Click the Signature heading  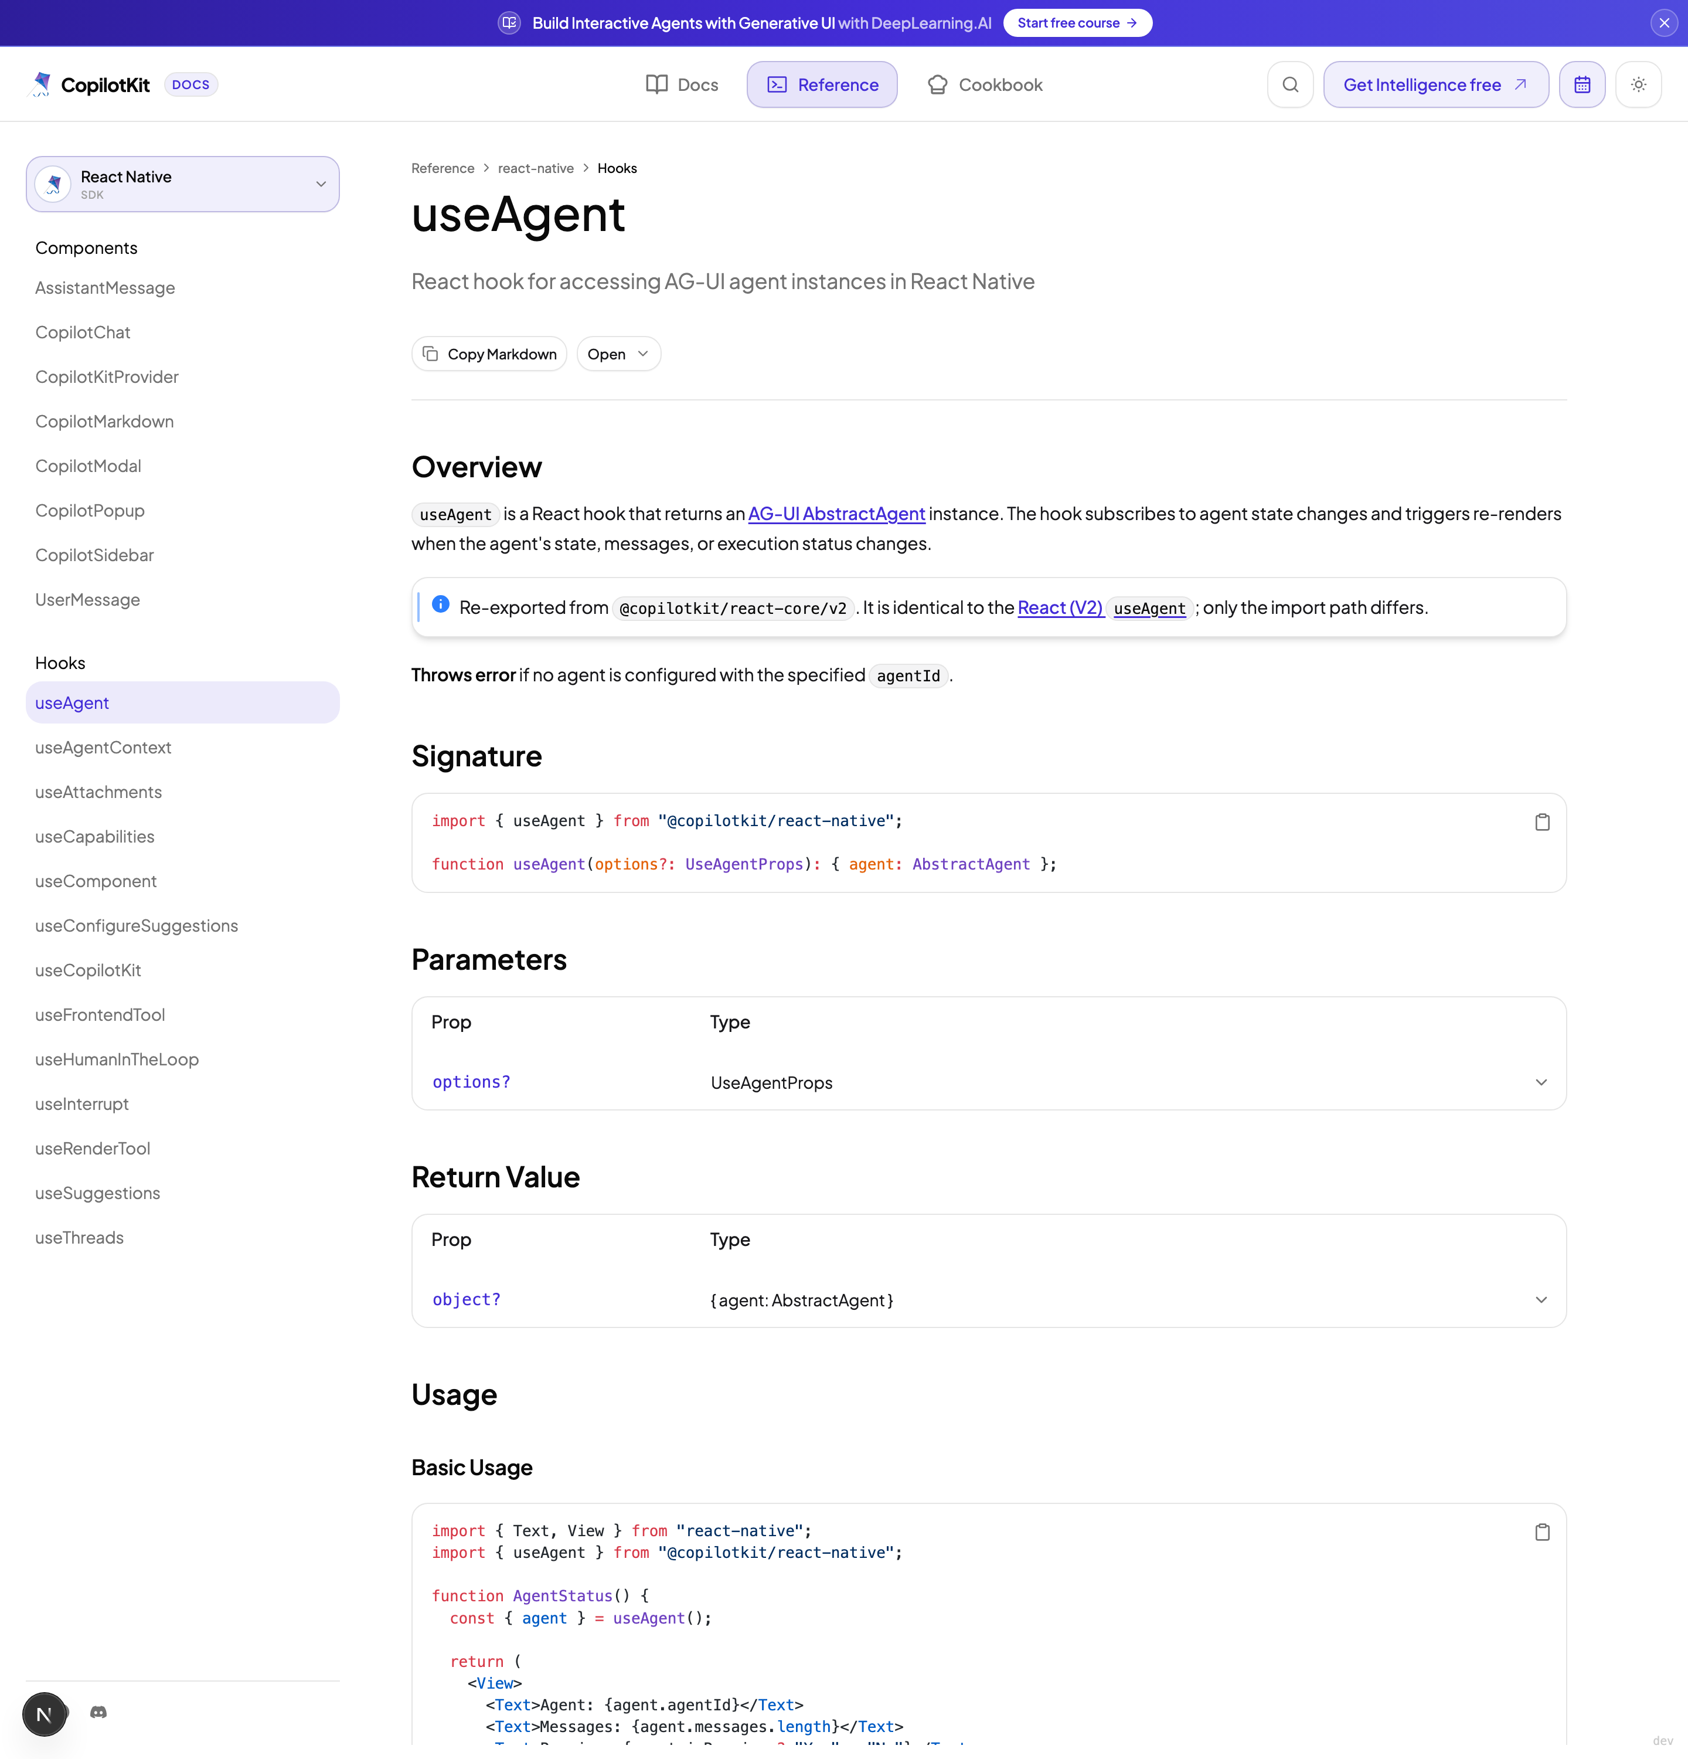point(477,756)
